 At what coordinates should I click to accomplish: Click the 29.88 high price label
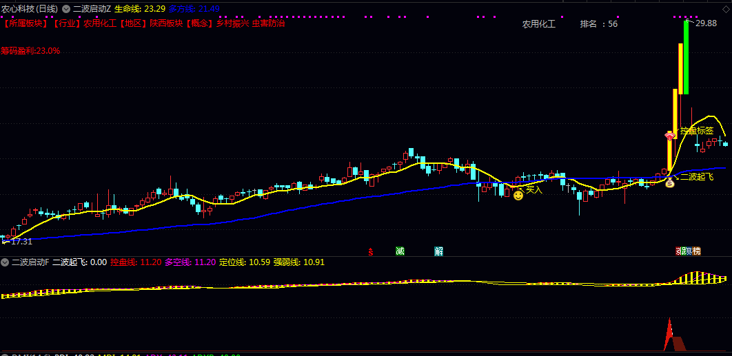(706, 23)
